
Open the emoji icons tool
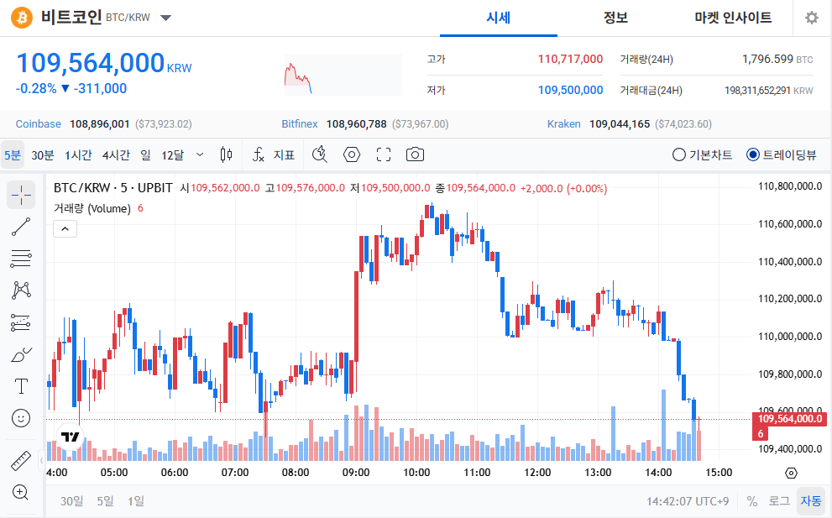[21, 418]
